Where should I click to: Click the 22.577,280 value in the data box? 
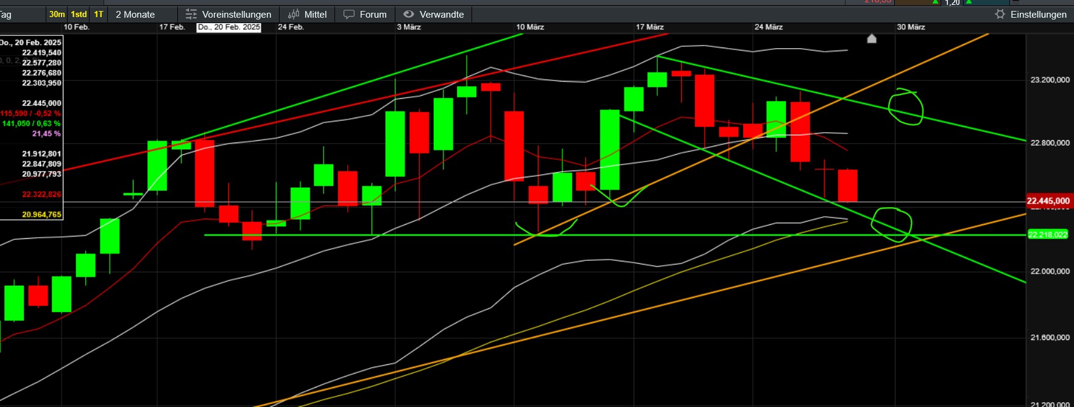[41, 63]
